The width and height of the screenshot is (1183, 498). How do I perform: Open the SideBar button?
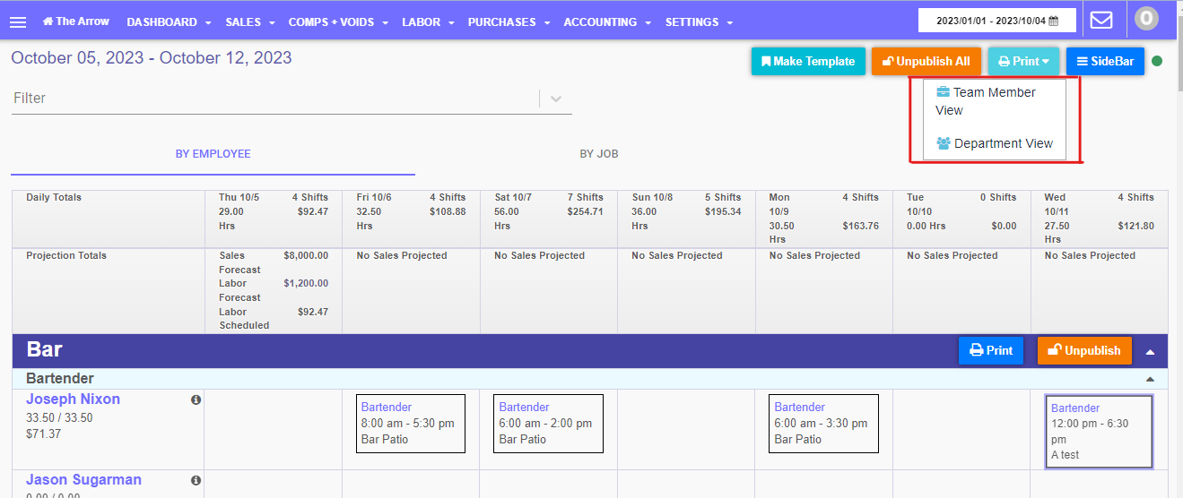point(1105,61)
